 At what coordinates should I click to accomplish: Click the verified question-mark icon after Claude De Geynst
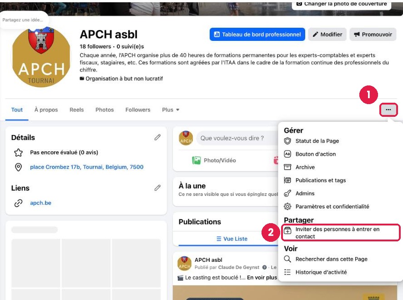click(x=264, y=267)
